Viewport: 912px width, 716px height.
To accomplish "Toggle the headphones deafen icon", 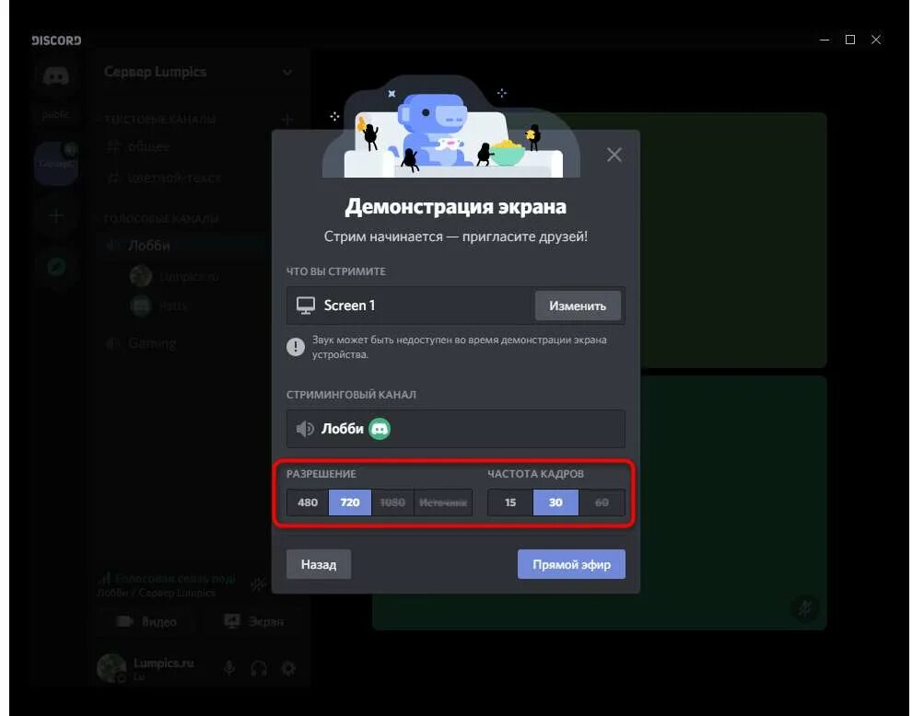I will coord(259,668).
